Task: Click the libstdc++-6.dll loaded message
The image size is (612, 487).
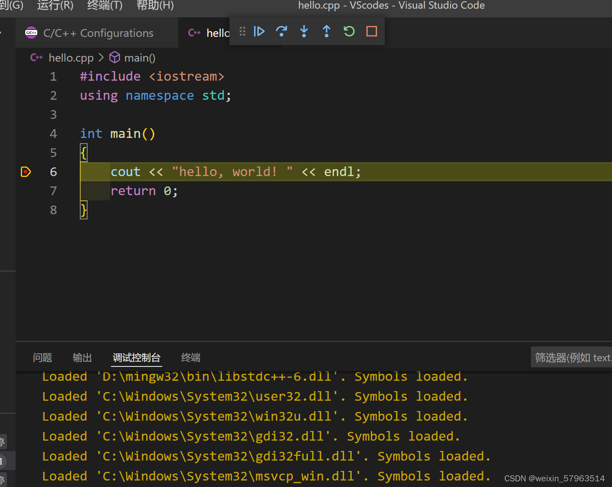Action: point(255,376)
